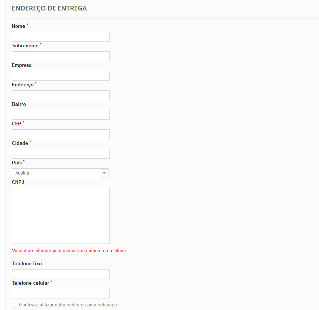Viewport: 319px width, 310px height.
Task: Click the arrow icon on País selector
Action: 104,173
